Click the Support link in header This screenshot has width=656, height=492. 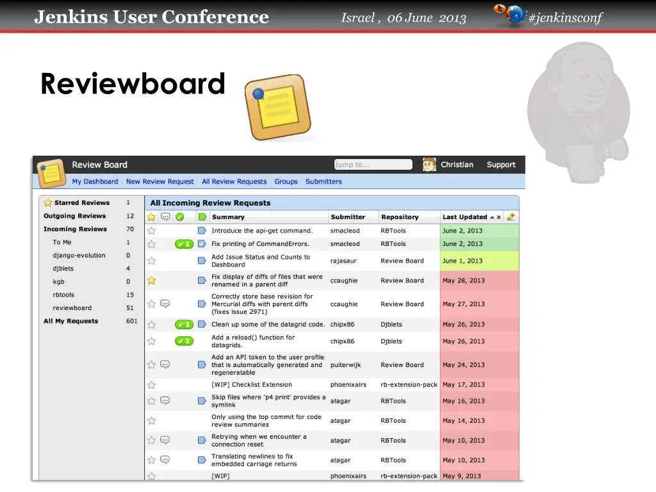pos(501,165)
